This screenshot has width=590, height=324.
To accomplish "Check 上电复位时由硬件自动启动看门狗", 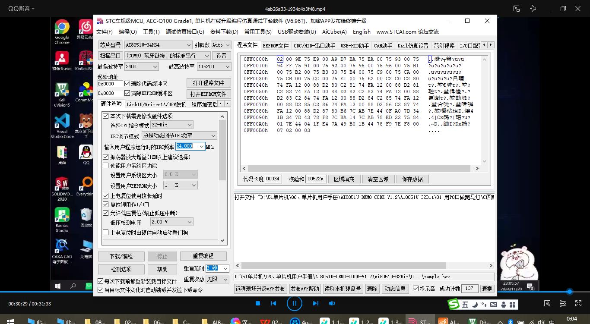I will 105,233.
